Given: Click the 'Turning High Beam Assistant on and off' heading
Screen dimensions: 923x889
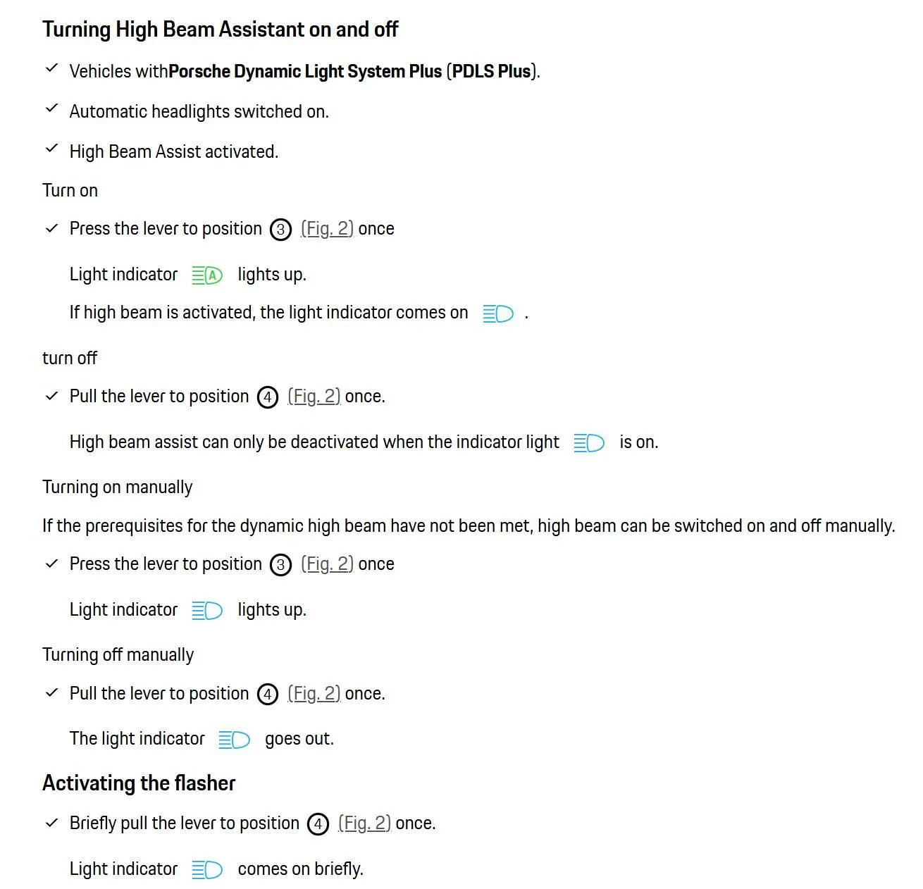Looking at the screenshot, I should pyautogui.click(x=220, y=30).
